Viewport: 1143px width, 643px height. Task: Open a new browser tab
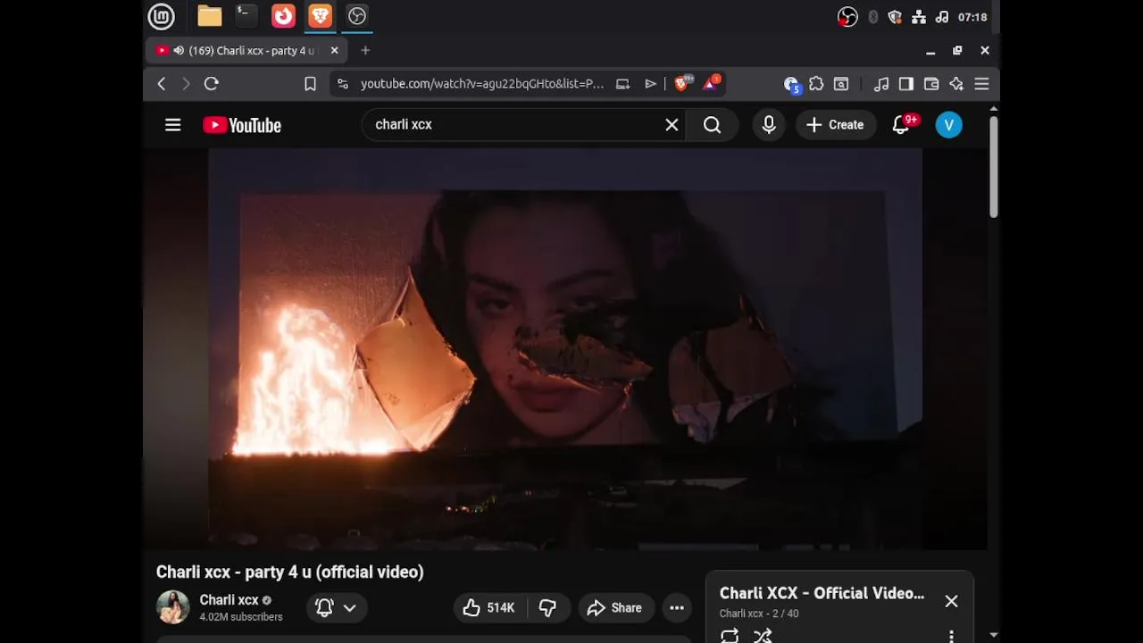[x=365, y=51]
